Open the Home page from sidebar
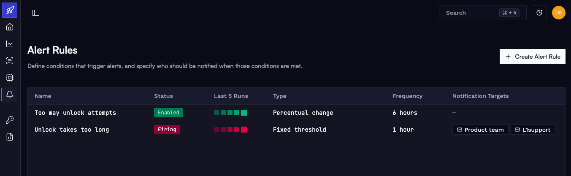571x176 pixels. click(10, 27)
